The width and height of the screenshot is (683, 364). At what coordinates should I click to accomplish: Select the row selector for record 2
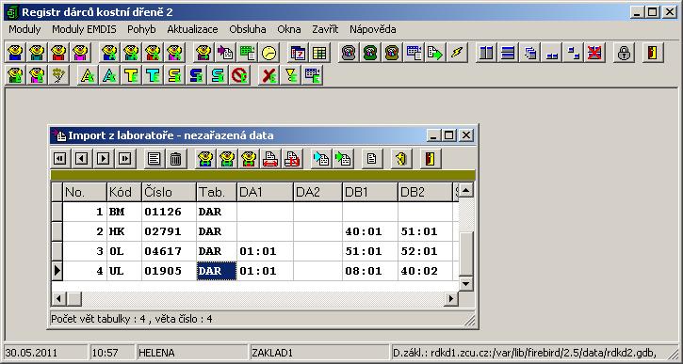pyautogui.click(x=57, y=231)
